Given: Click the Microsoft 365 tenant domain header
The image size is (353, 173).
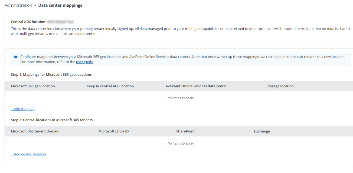Looking at the screenshot, I should tap(35, 131).
